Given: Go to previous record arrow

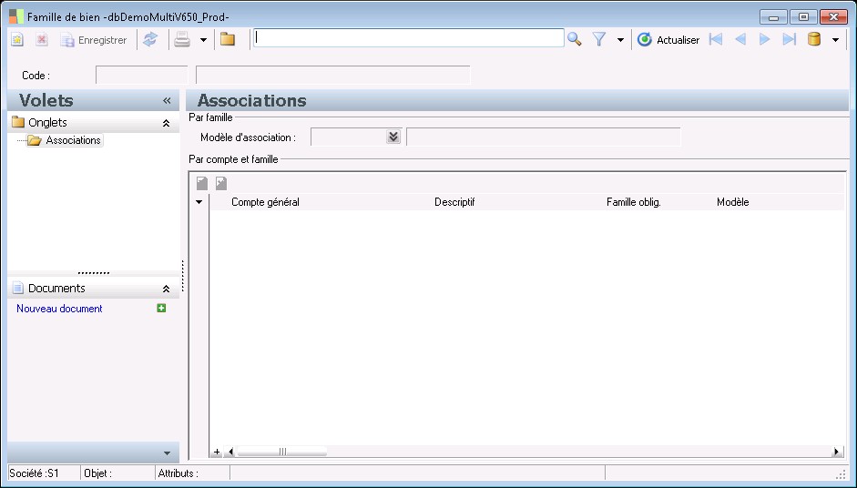Looking at the screenshot, I should (x=740, y=39).
